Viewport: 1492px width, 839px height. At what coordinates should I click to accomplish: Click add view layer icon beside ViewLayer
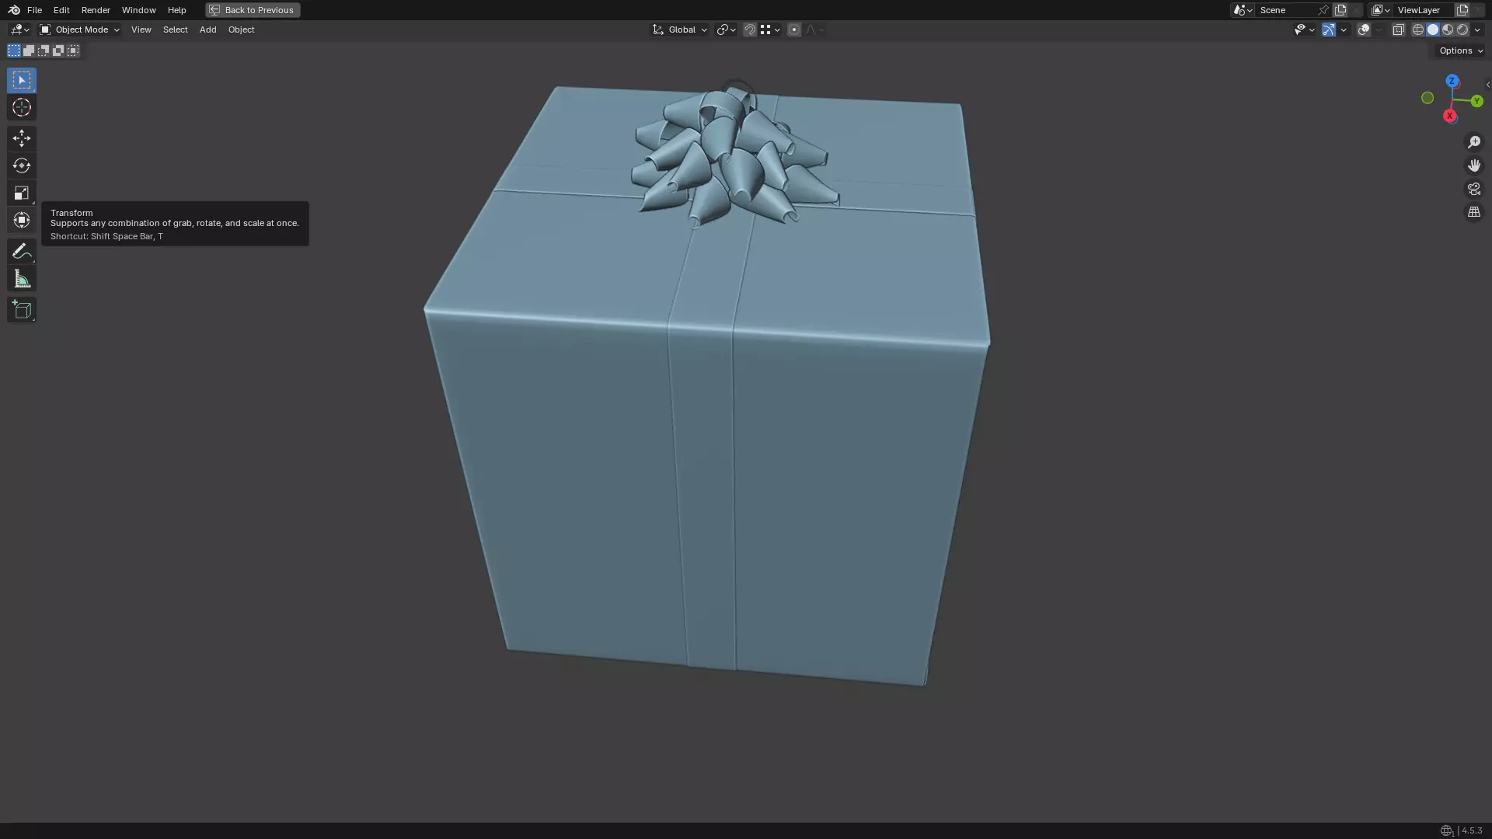[1462, 10]
